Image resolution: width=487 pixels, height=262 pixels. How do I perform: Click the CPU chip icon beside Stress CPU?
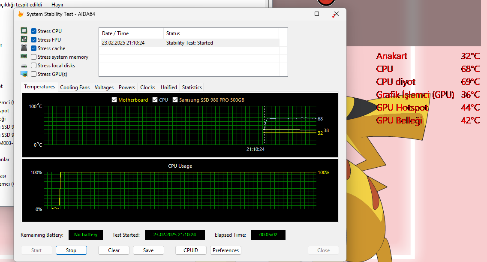24,31
